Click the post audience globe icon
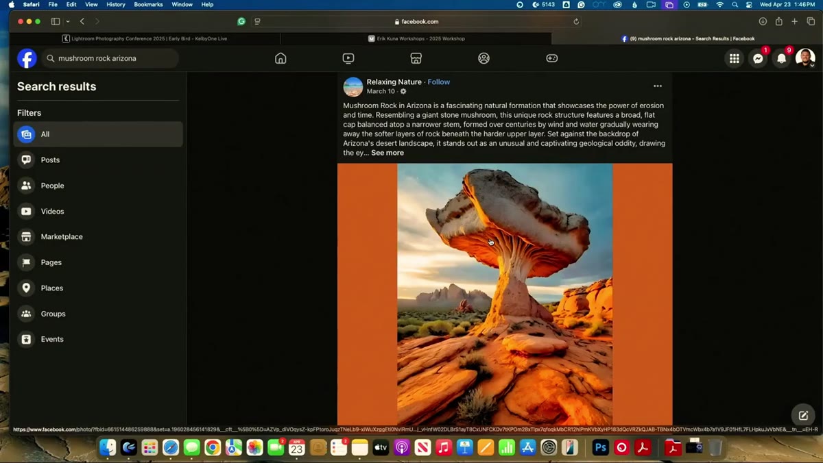 pyautogui.click(x=403, y=91)
